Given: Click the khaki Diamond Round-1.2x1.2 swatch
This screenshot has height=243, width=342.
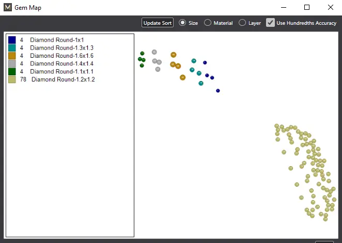Looking at the screenshot, I should [x=12, y=79].
